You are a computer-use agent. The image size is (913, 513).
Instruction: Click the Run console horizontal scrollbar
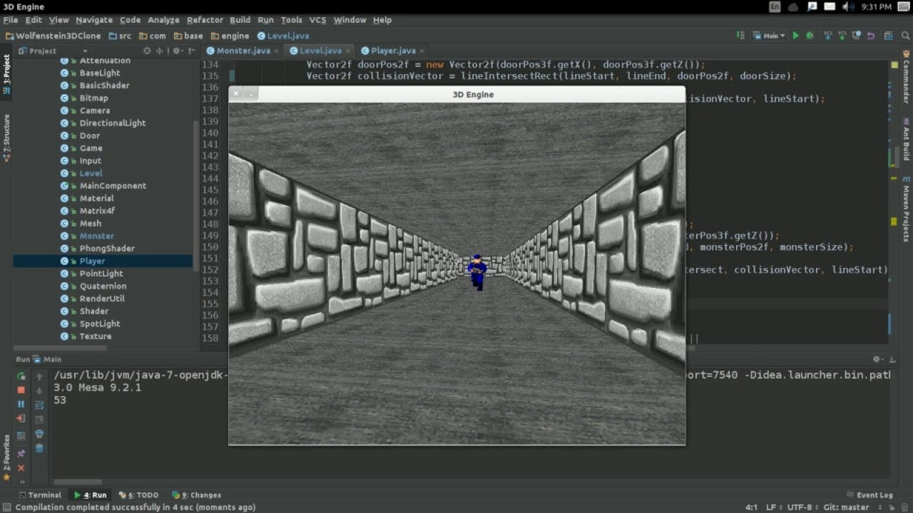click(x=78, y=482)
